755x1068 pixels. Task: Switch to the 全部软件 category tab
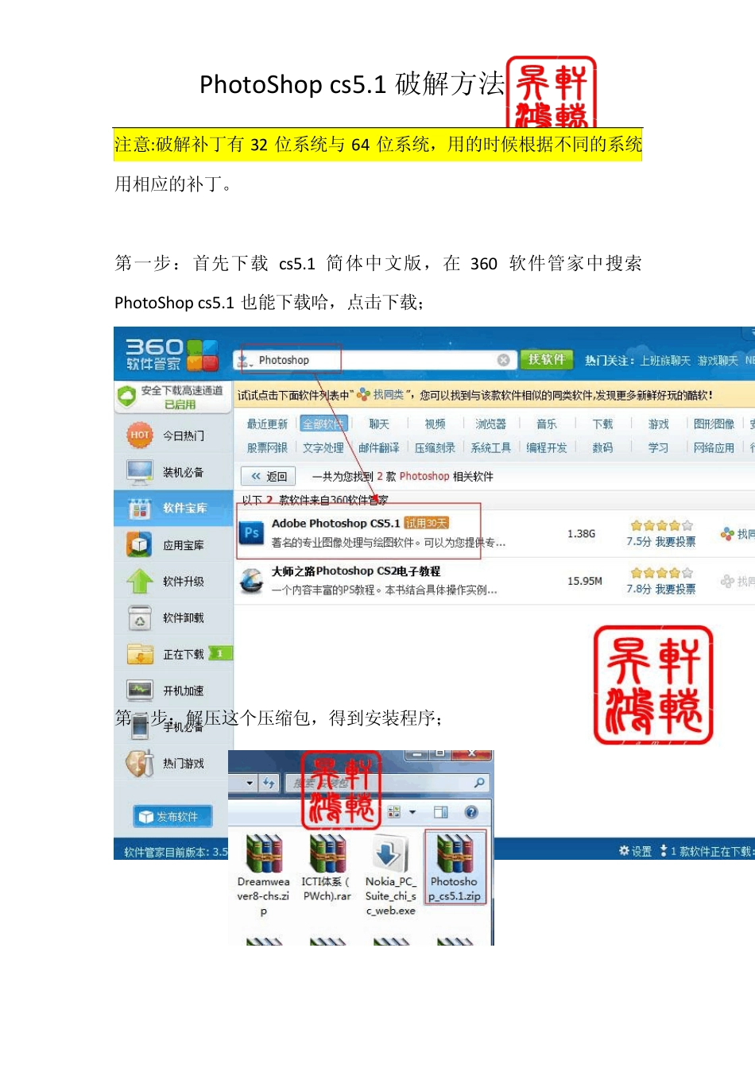click(323, 424)
